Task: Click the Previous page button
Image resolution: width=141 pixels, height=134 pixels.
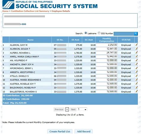Action: click(59, 109)
